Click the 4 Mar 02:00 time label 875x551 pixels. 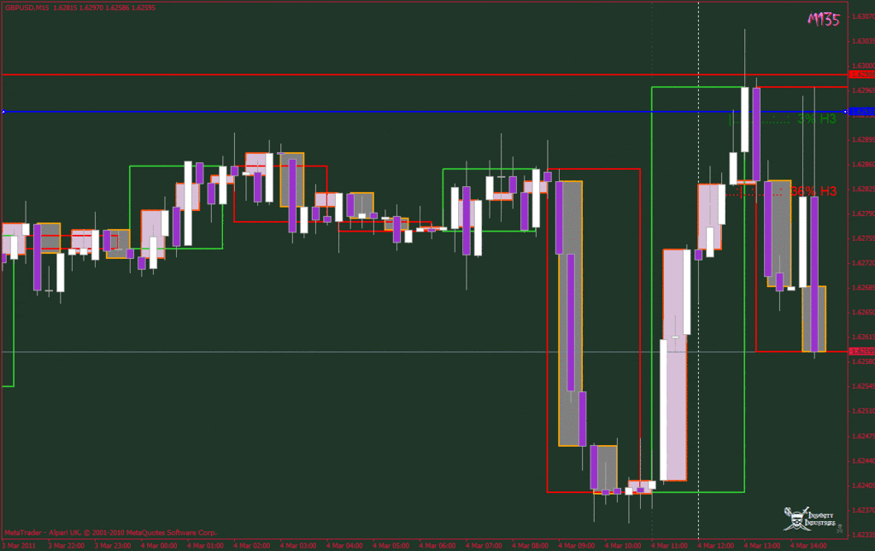pyautogui.click(x=252, y=545)
